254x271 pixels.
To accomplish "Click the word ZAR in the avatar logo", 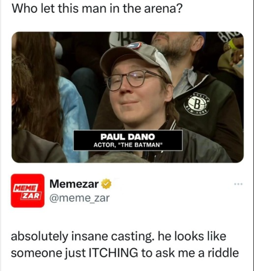I will point(31,196).
